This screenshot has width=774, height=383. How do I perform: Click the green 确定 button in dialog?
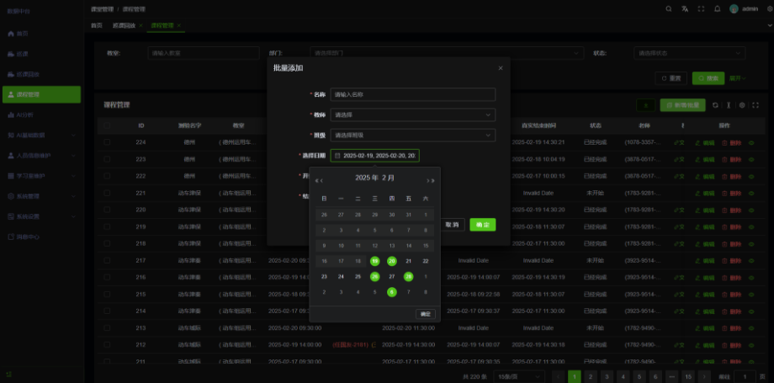[482, 225]
